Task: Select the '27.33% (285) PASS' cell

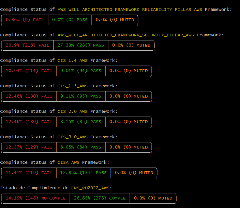Action: (x=81, y=45)
